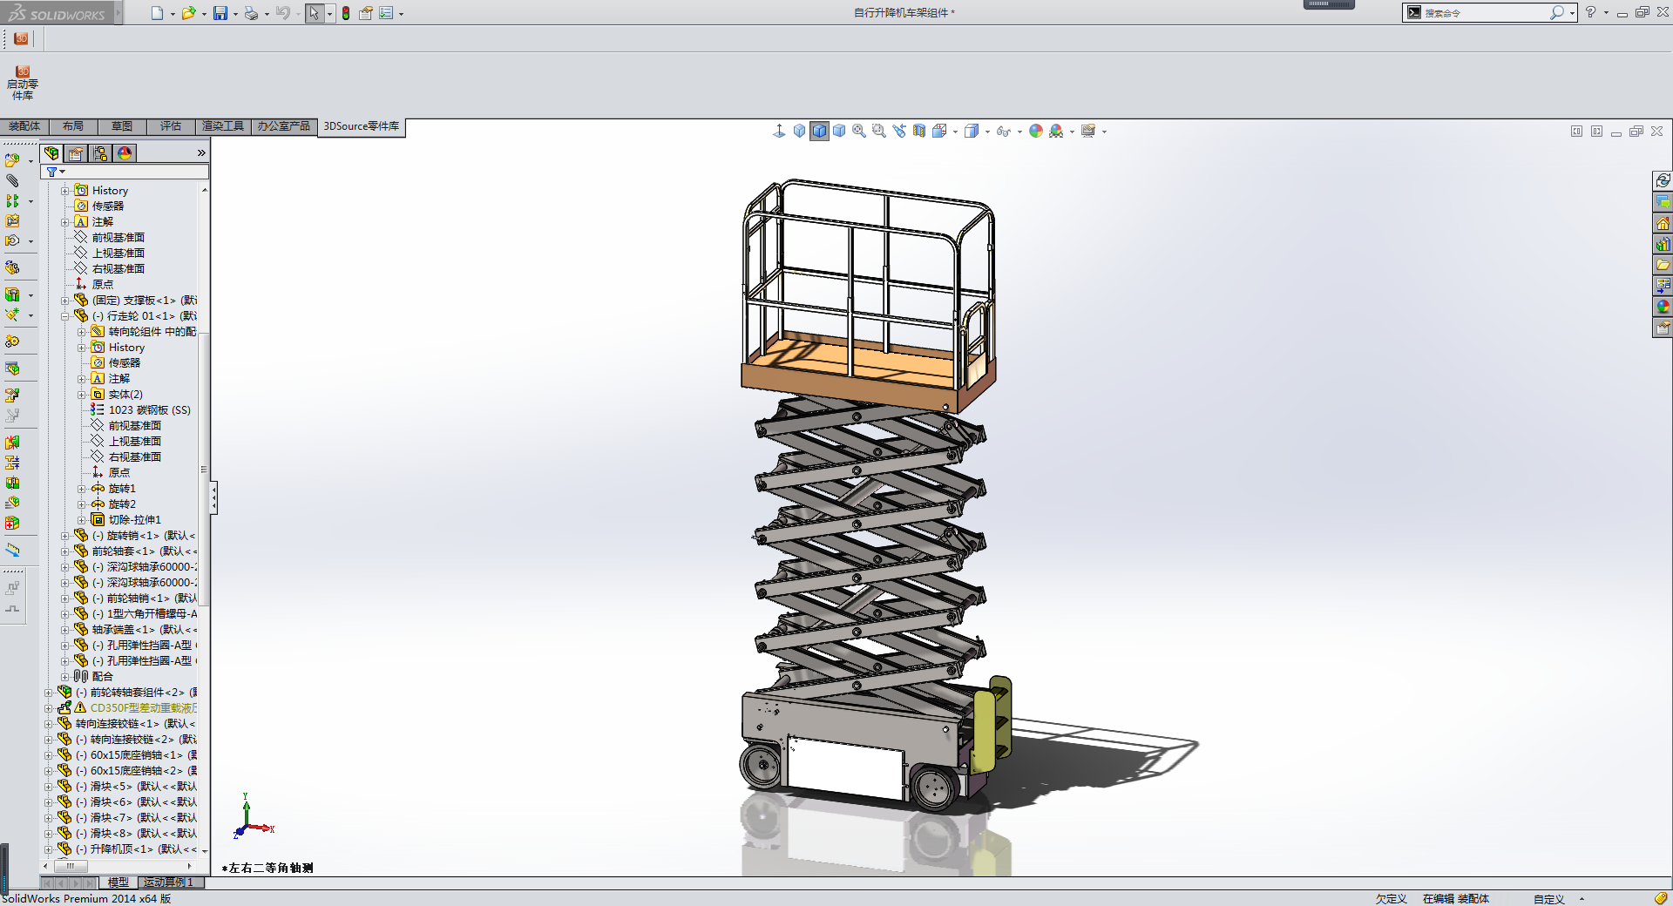Viewport: 1673px width, 906px height.
Task: Click the Print icon in the top toolbar
Action: pyautogui.click(x=251, y=13)
